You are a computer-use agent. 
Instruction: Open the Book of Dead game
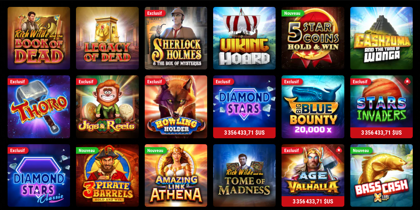click(x=39, y=38)
